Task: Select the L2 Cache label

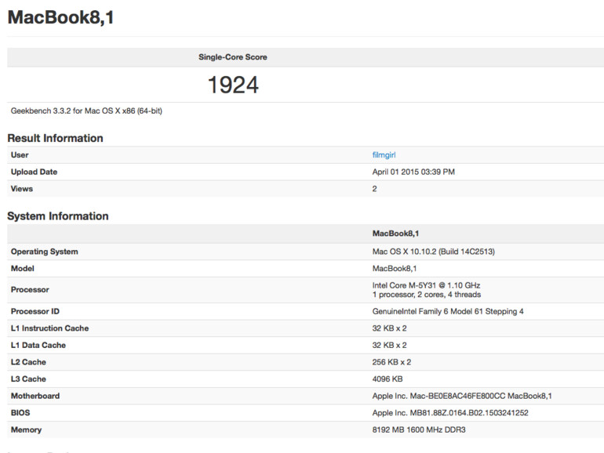Action: 28,362
